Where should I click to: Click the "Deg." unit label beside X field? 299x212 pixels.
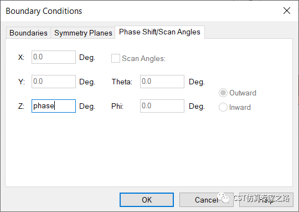click(87, 58)
